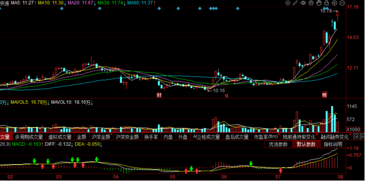Click the 02 month axis label

(x=10, y=177)
